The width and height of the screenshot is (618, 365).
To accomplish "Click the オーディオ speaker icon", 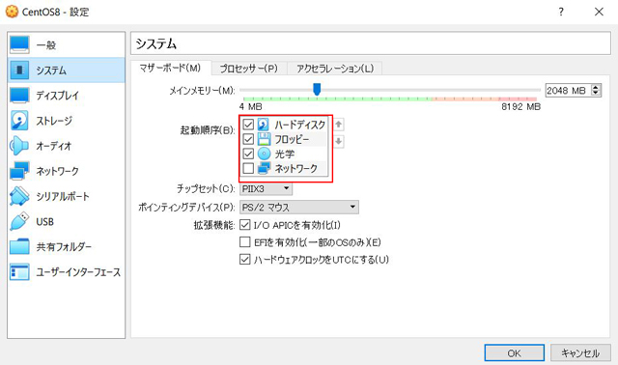I will click(19, 146).
